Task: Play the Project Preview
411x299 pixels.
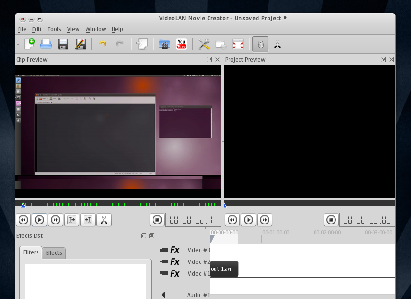Action: (x=249, y=220)
